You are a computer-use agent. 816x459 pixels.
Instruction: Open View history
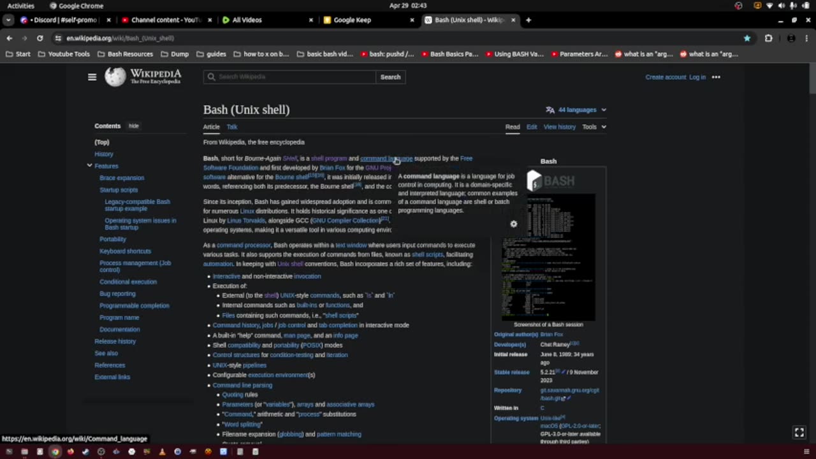[559, 127]
